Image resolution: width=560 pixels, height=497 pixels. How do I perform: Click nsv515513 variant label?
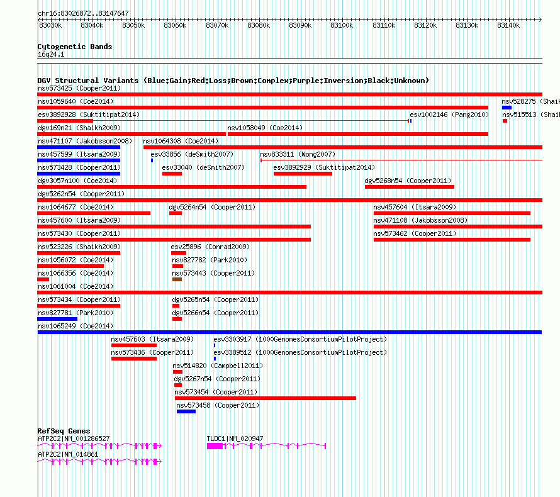tap(530, 114)
